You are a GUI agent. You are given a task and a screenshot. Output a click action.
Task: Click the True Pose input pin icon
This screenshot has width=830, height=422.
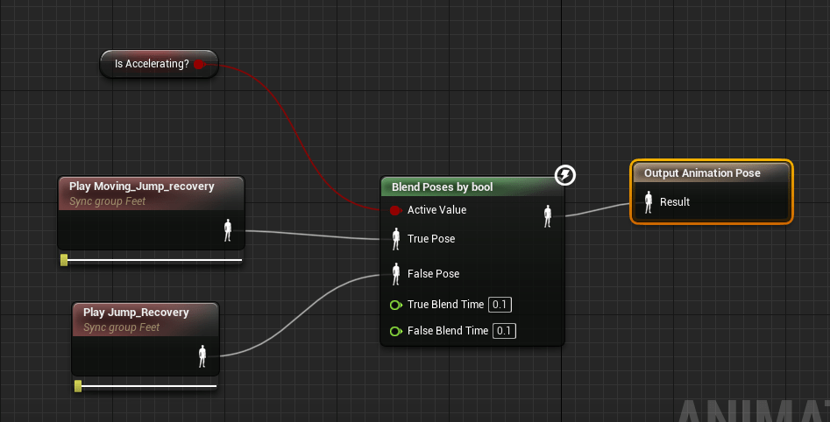coord(395,238)
